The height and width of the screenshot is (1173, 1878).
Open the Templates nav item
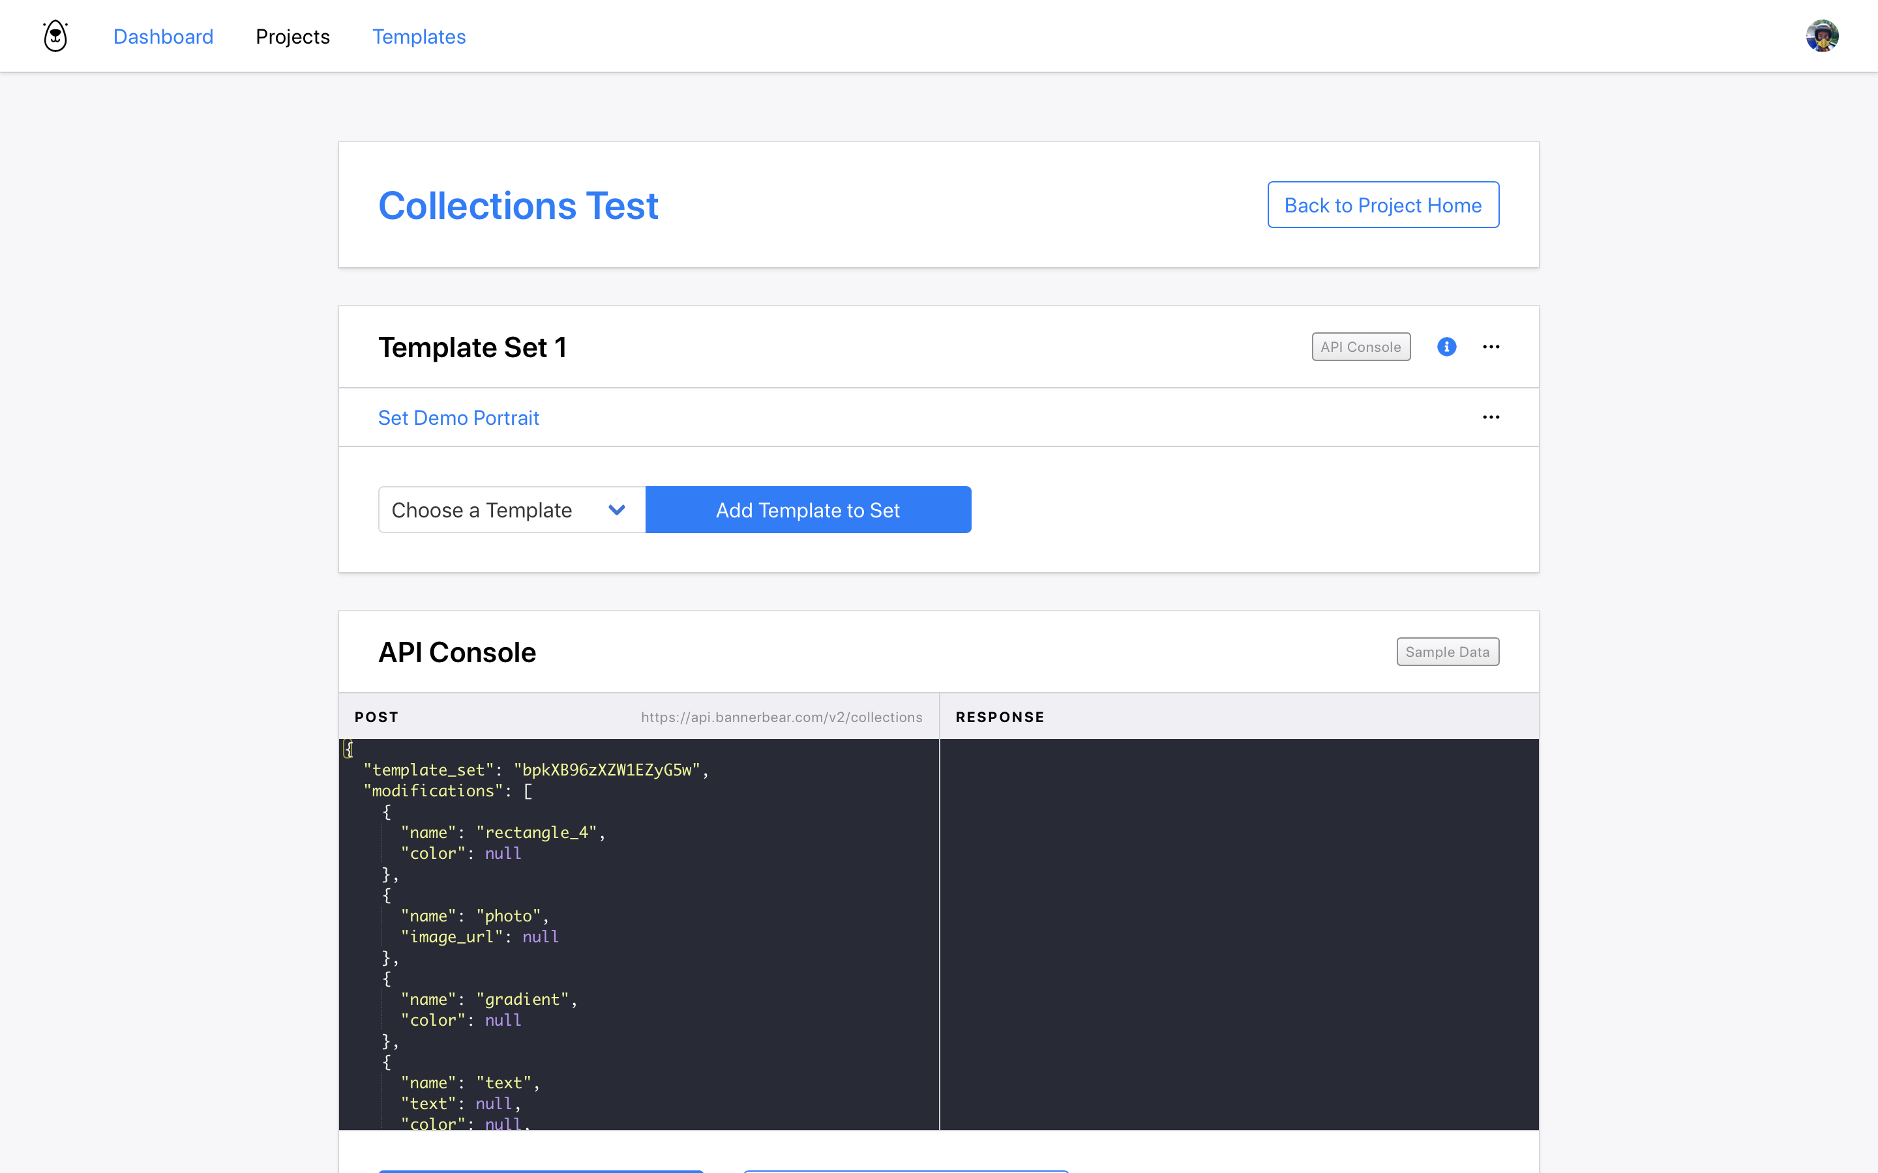419,36
